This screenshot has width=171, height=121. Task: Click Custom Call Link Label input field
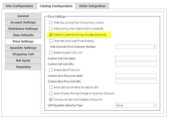136,58
